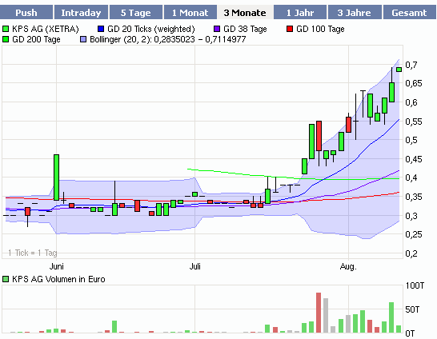Click the 0,65 price axis label
Image resolution: width=437 pixels, height=339 pixels.
414,83
